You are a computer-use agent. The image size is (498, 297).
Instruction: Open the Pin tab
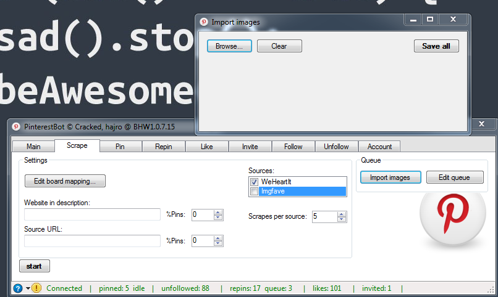tap(120, 147)
